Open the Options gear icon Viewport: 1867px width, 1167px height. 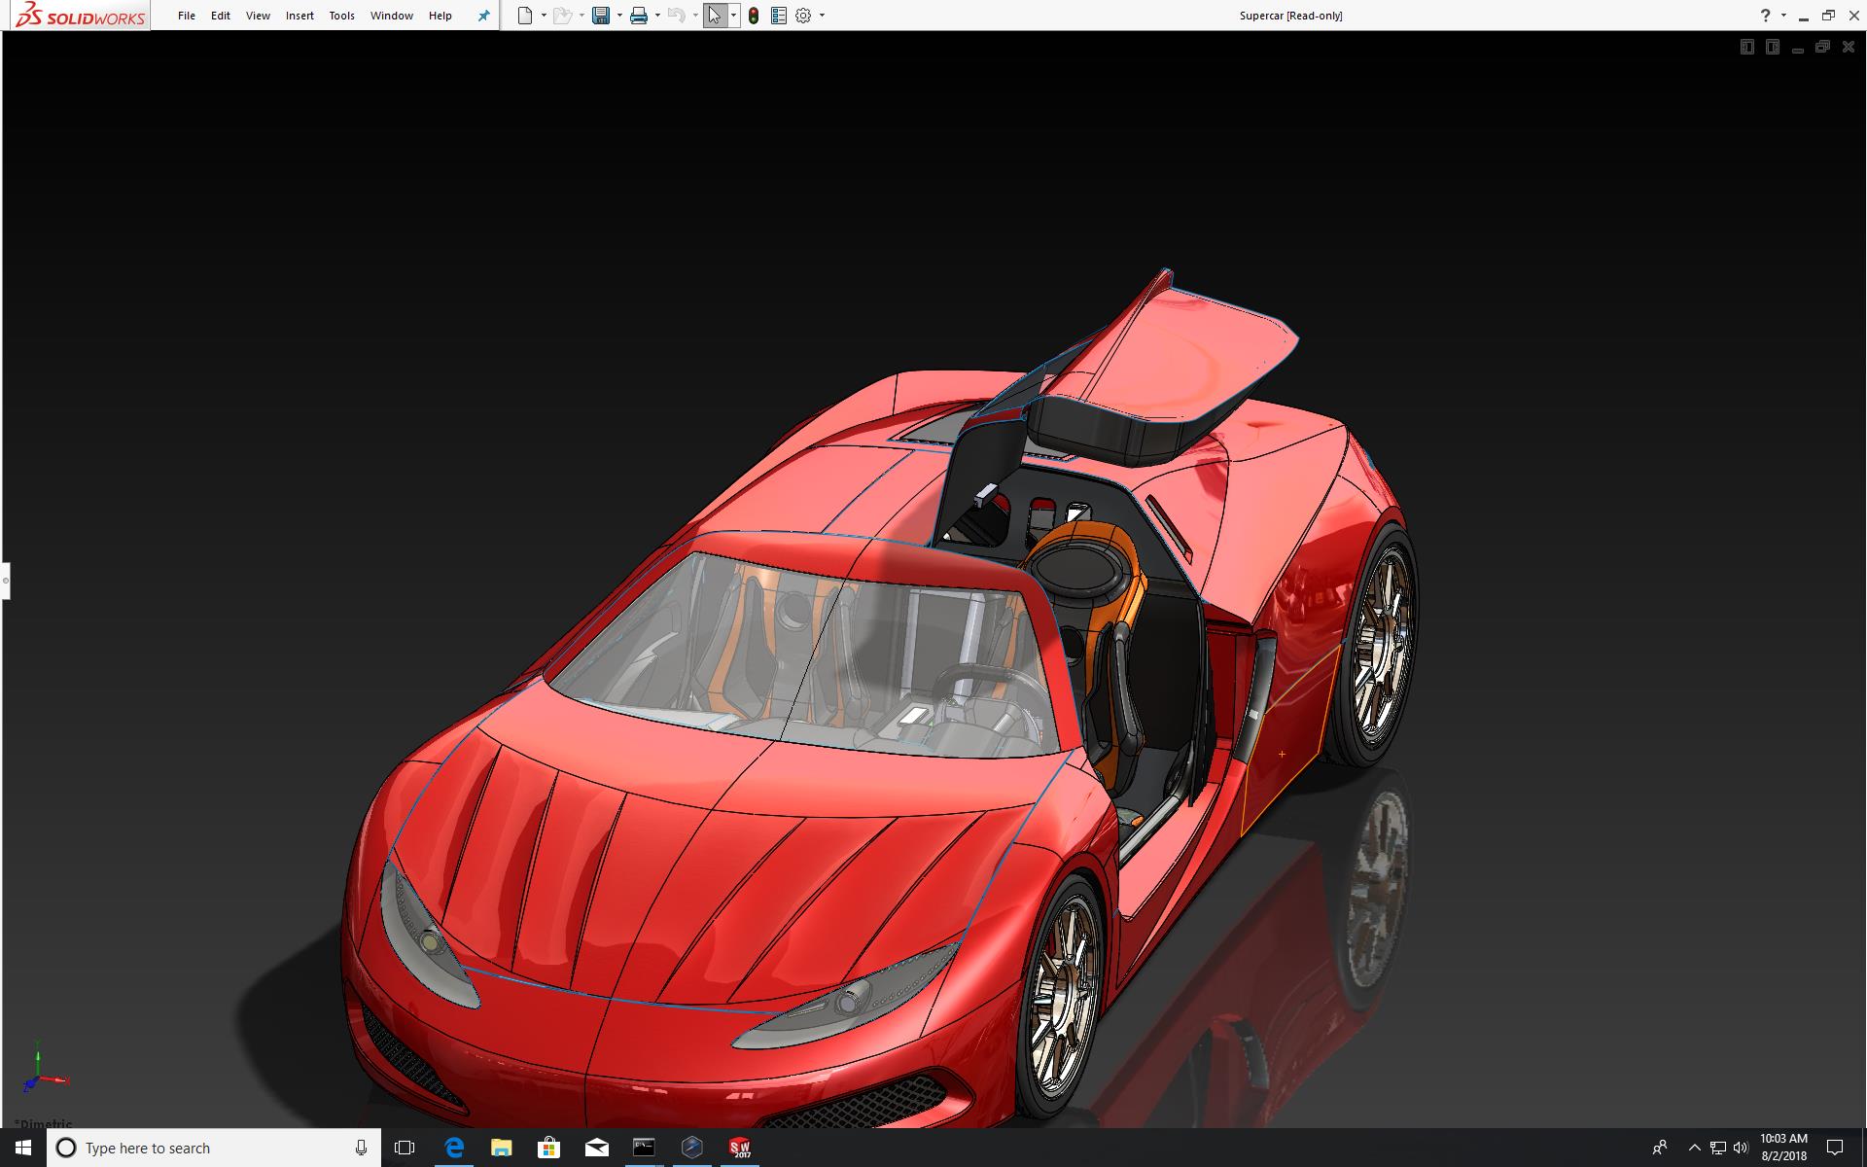click(803, 16)
